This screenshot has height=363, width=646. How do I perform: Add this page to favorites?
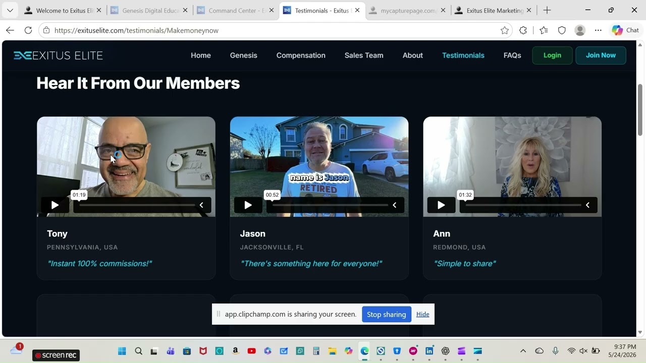pos(505,30)
